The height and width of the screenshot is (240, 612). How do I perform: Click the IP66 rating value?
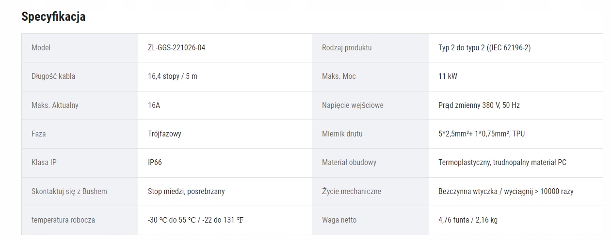coord(155,162)
